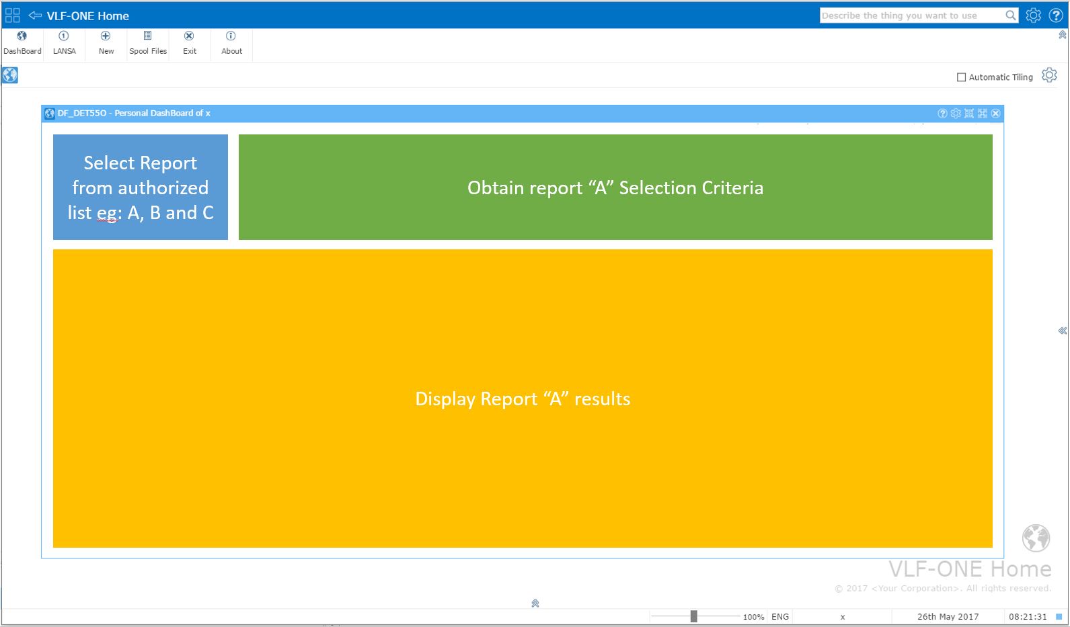
Task: Click the time '08:21:31' in the status bar
Action: (x=1028, y=617)
